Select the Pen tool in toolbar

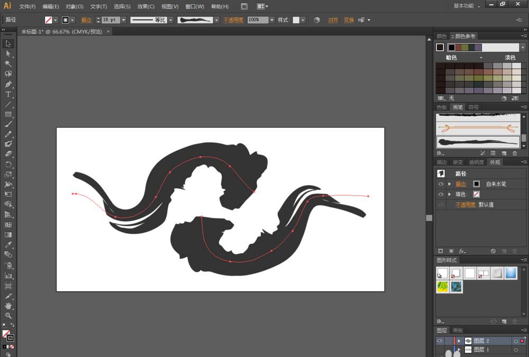click(8, 84)
